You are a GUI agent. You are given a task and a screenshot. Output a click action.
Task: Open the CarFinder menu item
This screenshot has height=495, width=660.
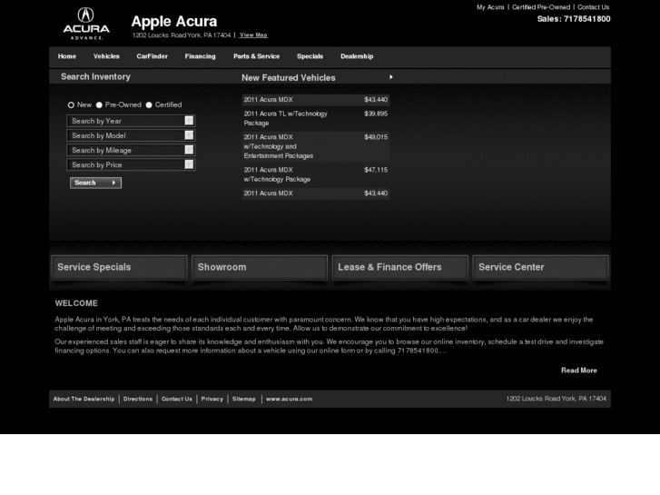tap(152, 56)
